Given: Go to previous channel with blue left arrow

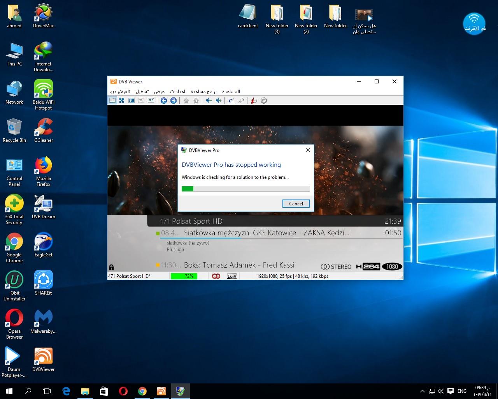Looking at the screenshot, I should (164, 101).
